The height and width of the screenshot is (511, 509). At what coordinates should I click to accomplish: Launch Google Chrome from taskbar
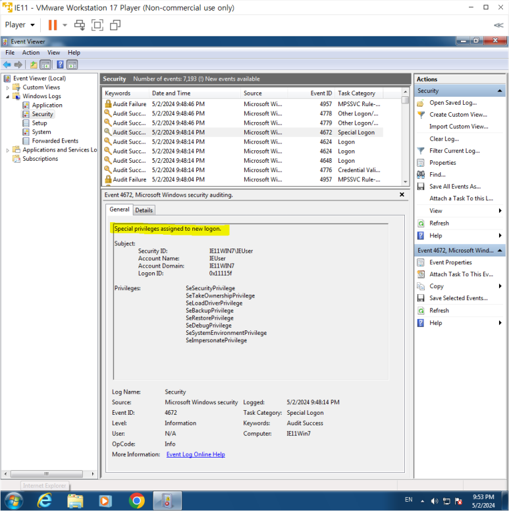point(137,500)
